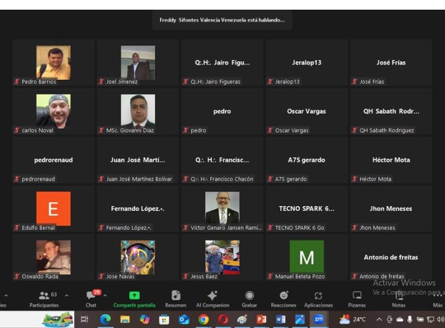This screenshot has height=328, width=445.
Task: Open Reacciones menu
Action: [283, 299]
